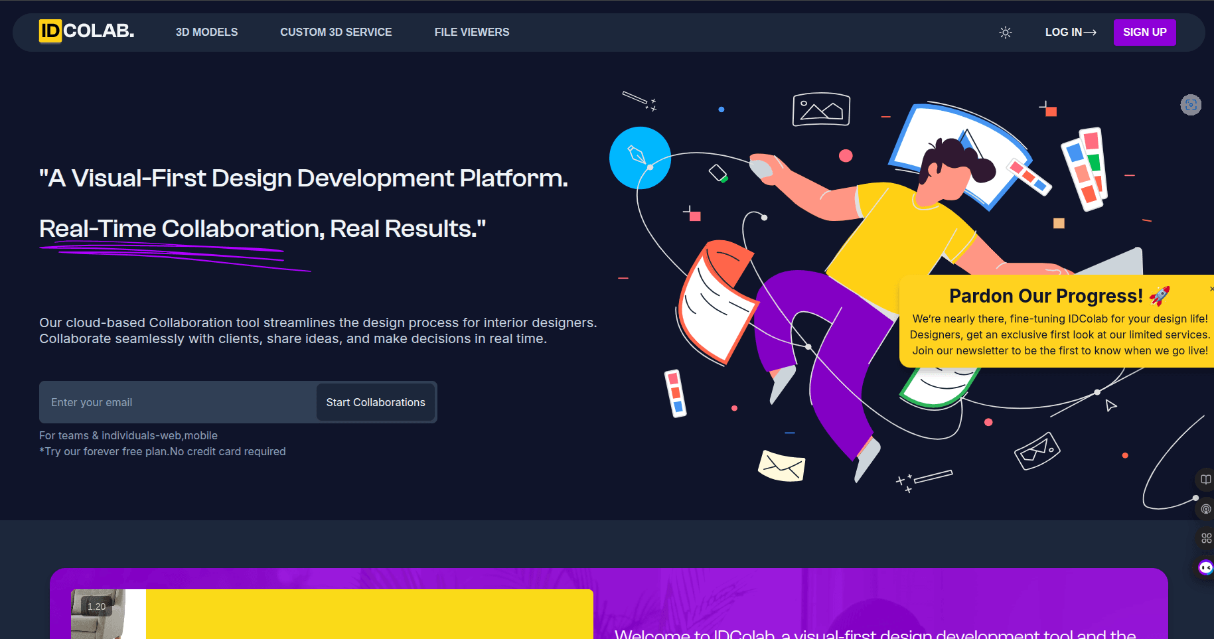
Task: Click the broadcast support icon on right edge
Action: click(x=1205, y=509)
